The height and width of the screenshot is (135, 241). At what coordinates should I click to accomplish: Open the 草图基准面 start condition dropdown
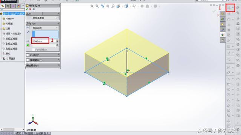pos(42,18)
